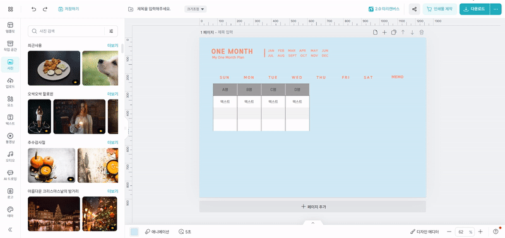505x238 pixels.
Task: Open the photo search filter options
Action: pos(111,31)
